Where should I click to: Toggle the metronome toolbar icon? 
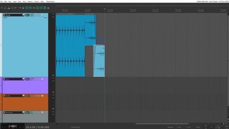[23, 8]
